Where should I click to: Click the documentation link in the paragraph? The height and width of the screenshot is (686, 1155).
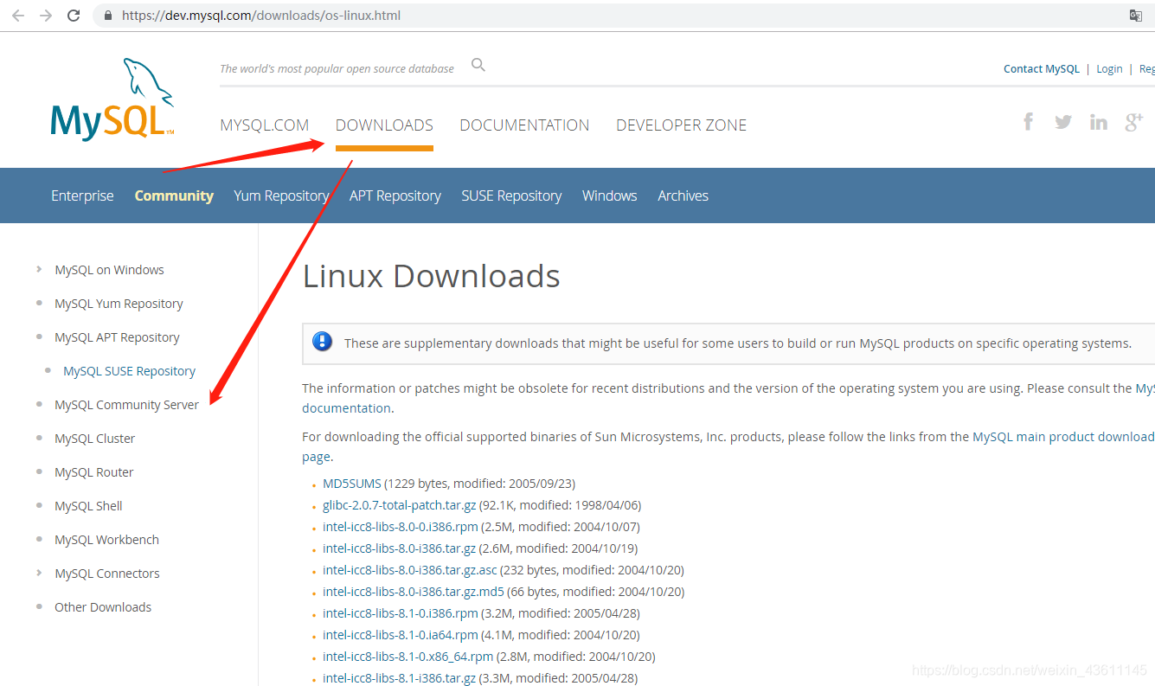pyautogui.click(x=346, y=408)
